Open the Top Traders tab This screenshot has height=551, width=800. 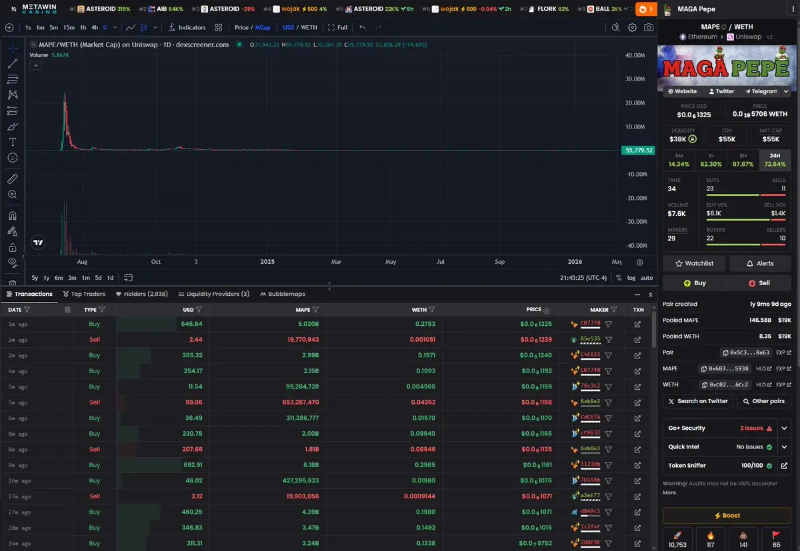[84, 294]
